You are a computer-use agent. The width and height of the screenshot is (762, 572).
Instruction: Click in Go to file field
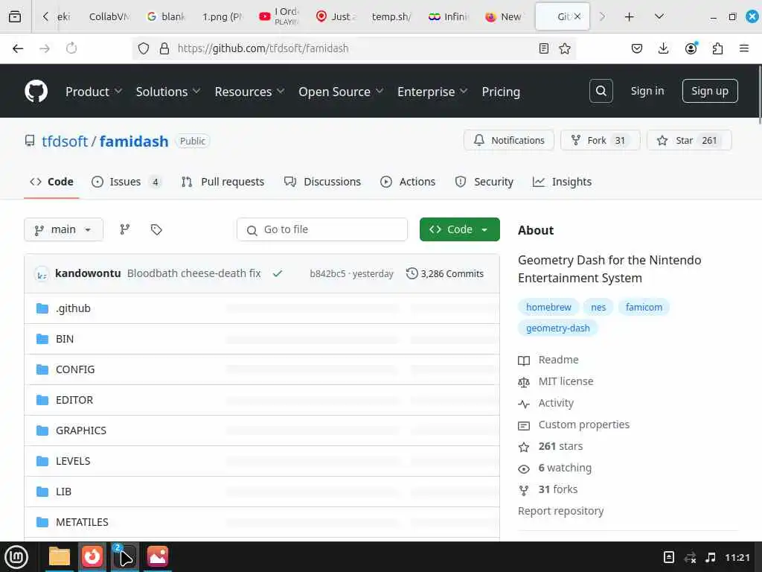[x=321, y=229]
